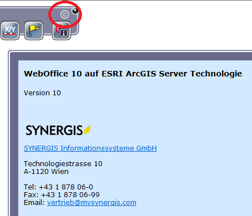The width and height of the screenshot is (252, 216).
Task: Click the A-1120 Wien text
Action: point(46,172)
